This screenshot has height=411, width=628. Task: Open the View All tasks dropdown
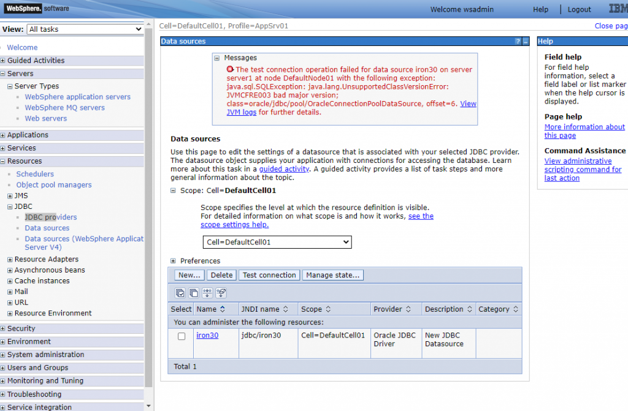85,29
